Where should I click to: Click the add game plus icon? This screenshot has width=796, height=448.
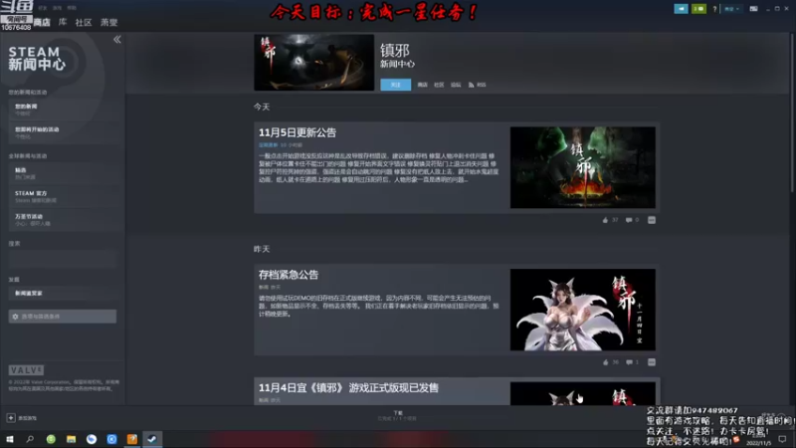11,417
